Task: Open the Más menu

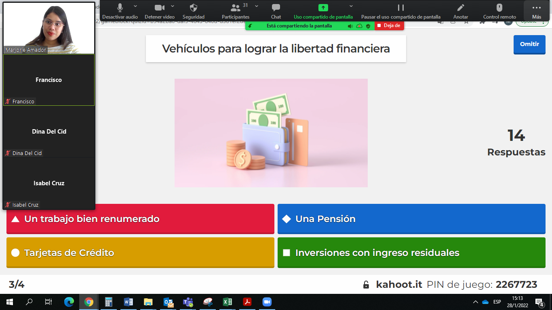Action: click(x=536, y=10)
